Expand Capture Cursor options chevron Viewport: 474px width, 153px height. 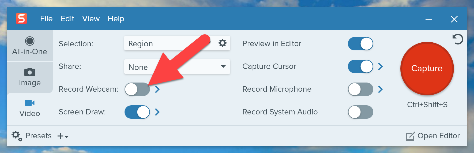point(380,66)
